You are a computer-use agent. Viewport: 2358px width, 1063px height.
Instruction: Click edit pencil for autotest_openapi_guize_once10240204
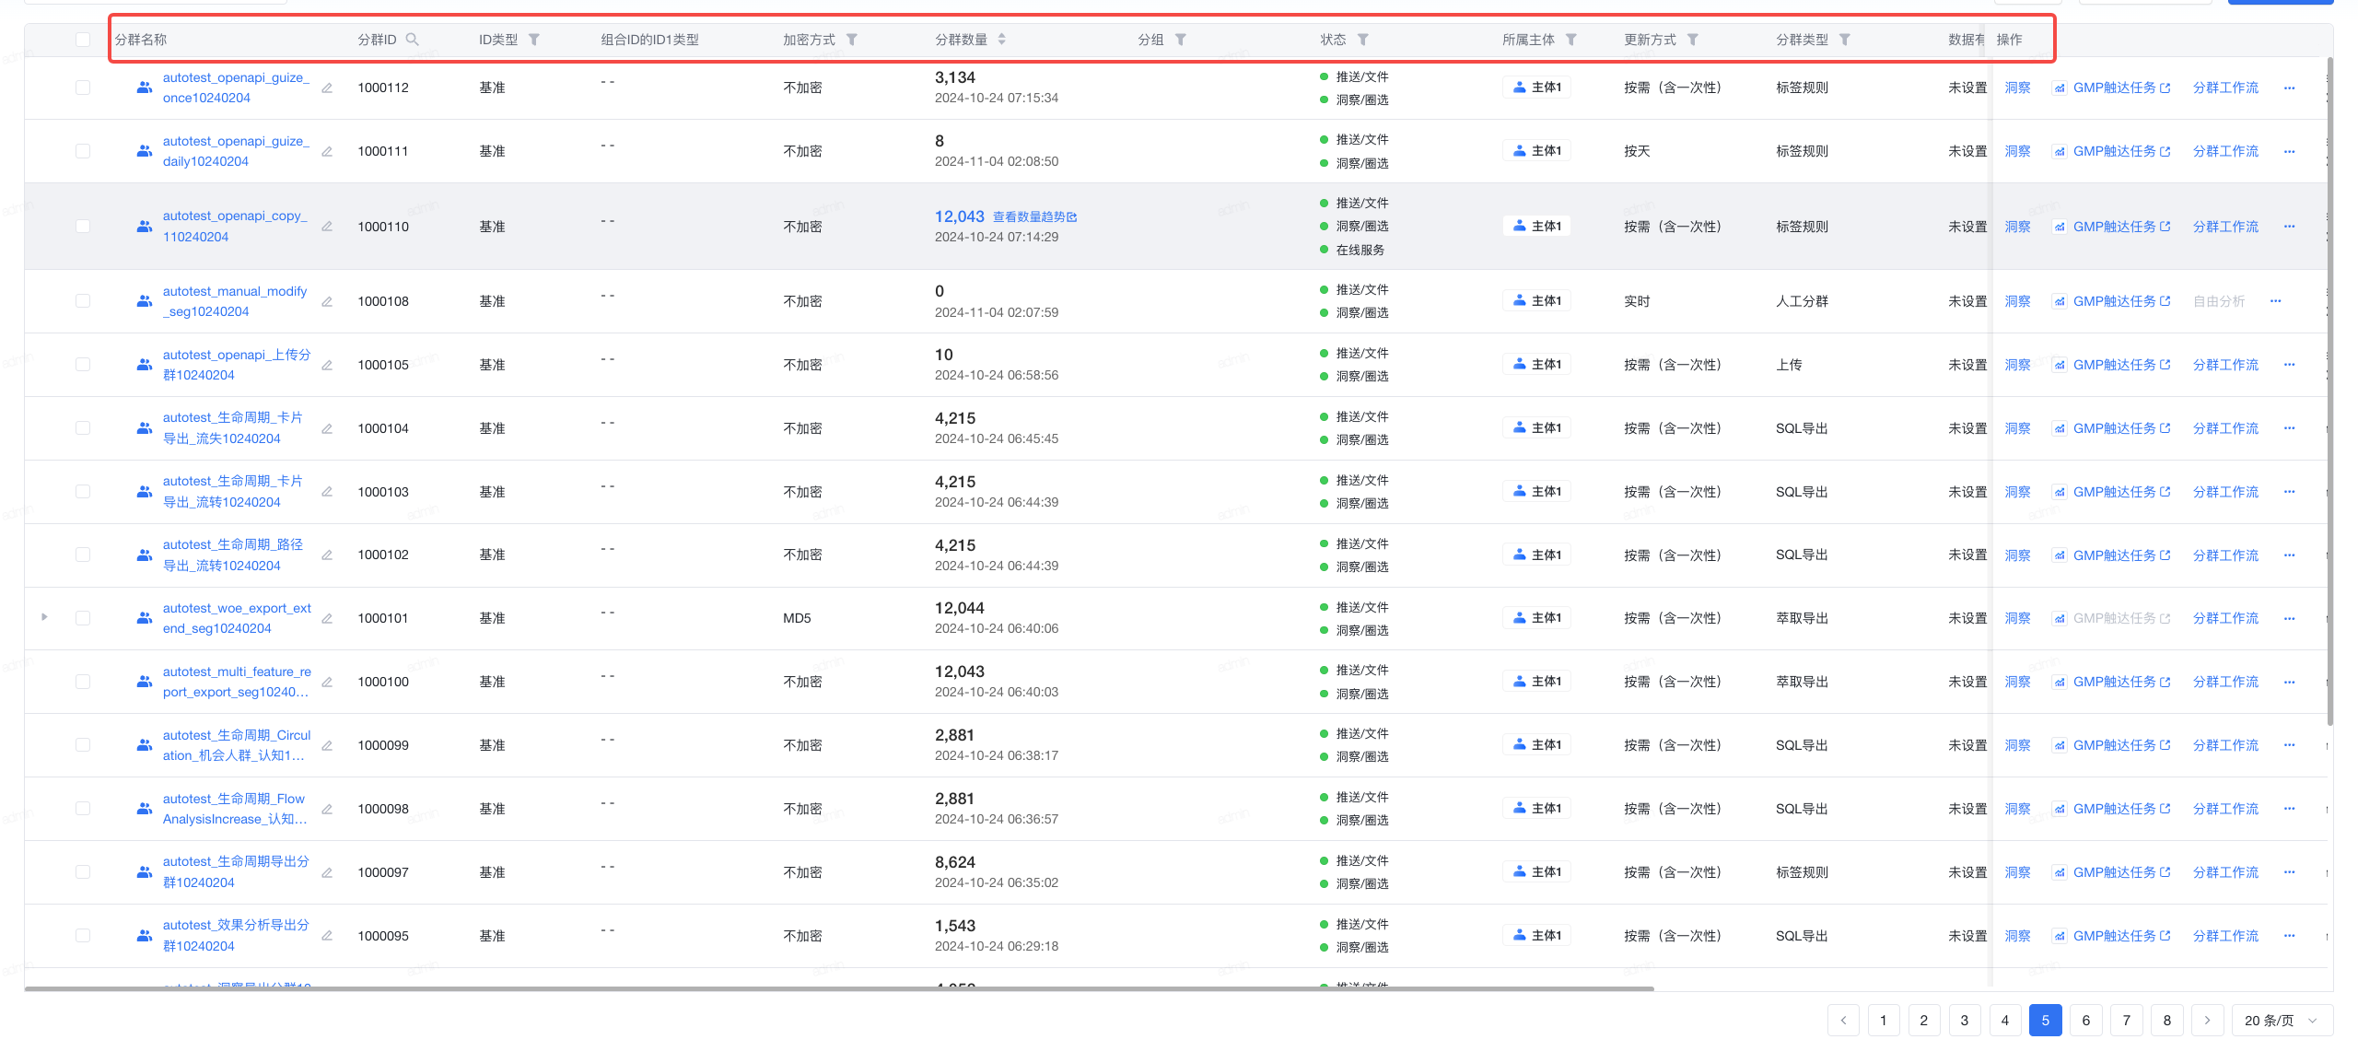pyautogui.click(x=327, y=88)
